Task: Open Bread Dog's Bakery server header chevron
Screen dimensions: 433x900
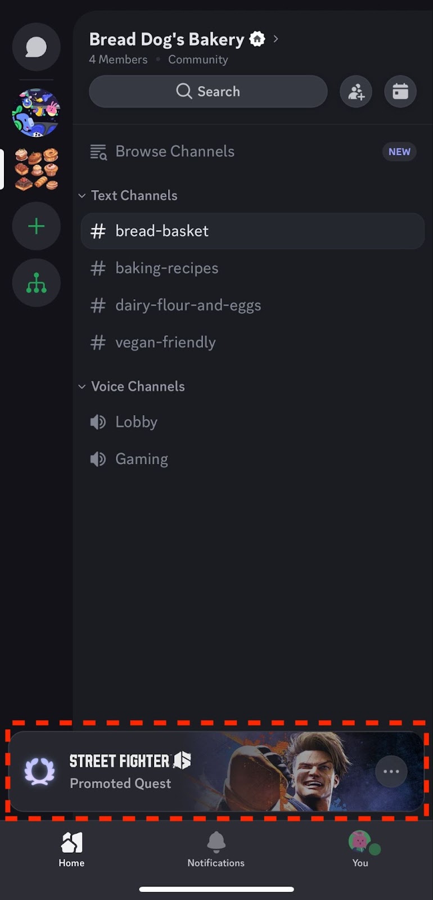Action: click(x=276, y=39)
